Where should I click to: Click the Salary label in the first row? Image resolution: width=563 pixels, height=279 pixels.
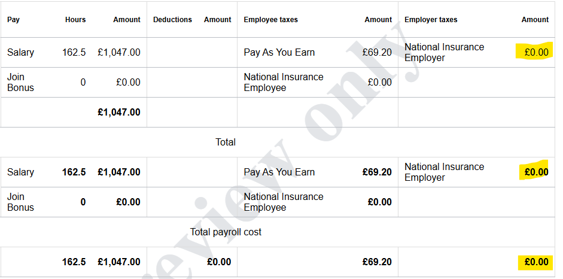coord(20,53)
